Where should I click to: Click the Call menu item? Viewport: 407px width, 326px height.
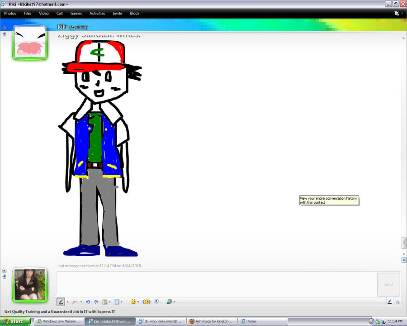coord(59,13)
